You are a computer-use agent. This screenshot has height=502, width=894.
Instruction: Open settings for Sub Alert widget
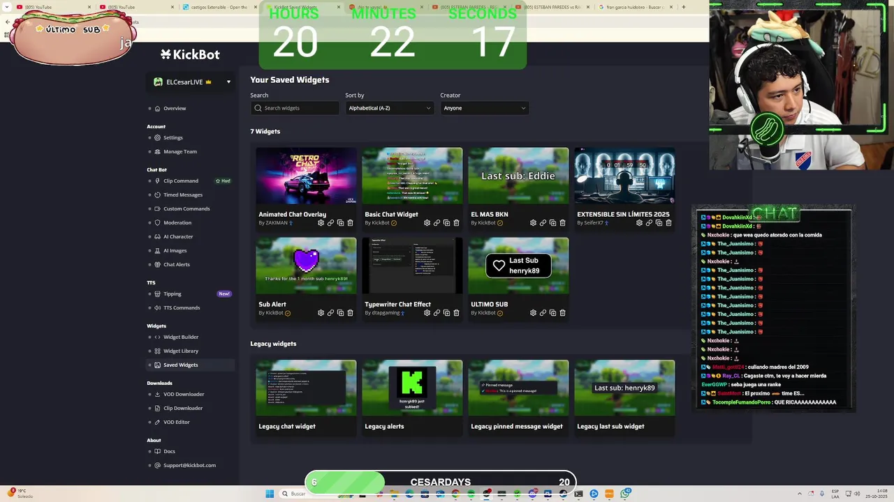pyautogui.click(x=321, y=313)
